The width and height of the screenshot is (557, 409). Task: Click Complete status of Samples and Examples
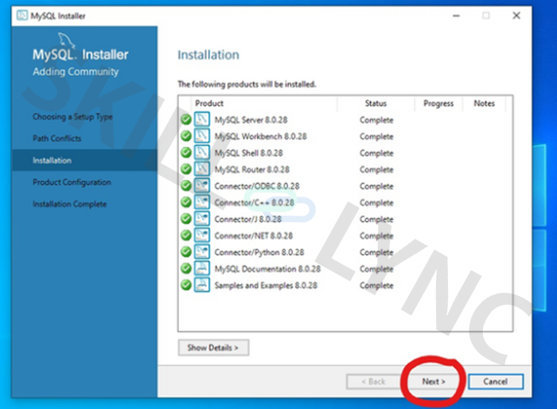pyautogui.click(x=376, y=286)
